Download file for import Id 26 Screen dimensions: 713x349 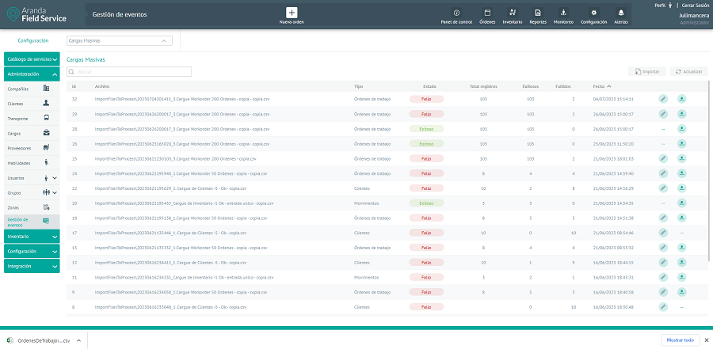[681, 143]
